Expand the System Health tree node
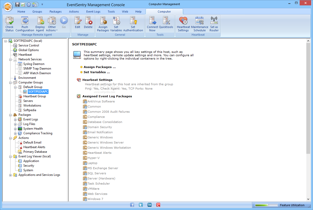This screenshot has width=313, height=210. click(15, 129)
